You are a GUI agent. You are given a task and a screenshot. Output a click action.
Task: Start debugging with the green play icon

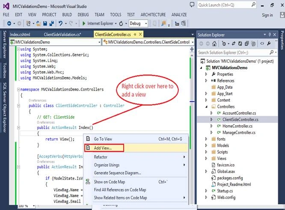84,23
